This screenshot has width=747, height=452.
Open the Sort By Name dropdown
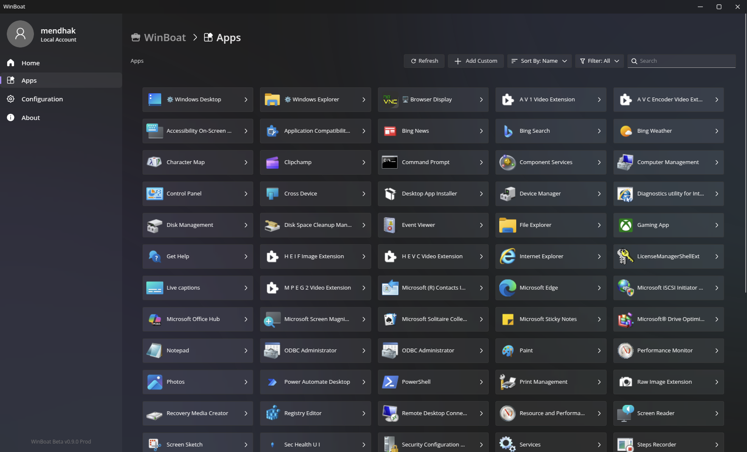[539, 61]
